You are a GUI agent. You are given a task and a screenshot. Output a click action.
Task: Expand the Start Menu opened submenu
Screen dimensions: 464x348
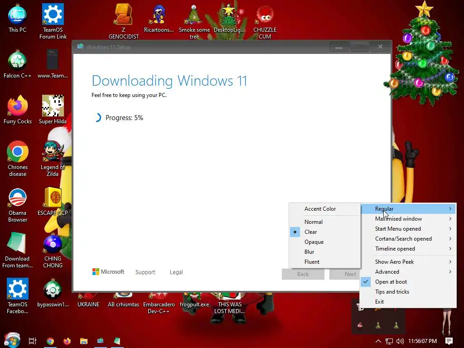408,229
